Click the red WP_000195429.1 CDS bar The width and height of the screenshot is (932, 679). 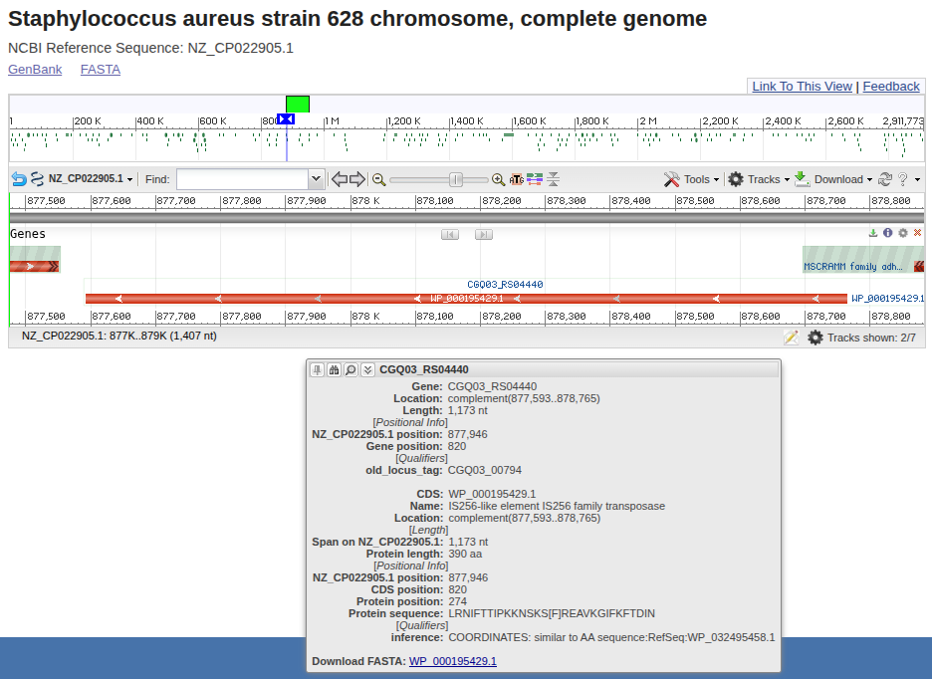[466, 299]
